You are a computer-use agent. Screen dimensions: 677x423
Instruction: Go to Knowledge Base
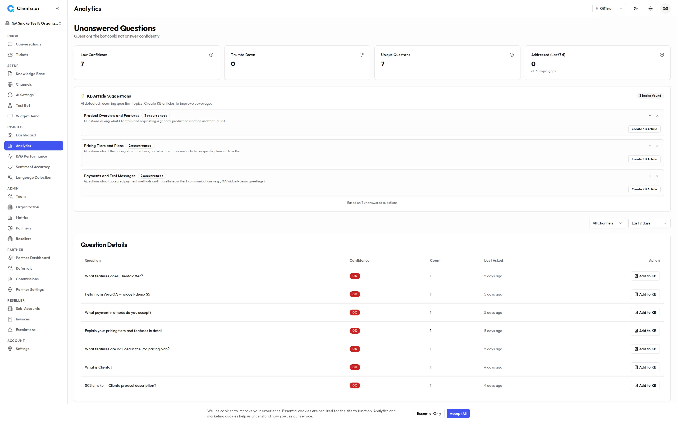pyautogui.click(x=34, y=74)
